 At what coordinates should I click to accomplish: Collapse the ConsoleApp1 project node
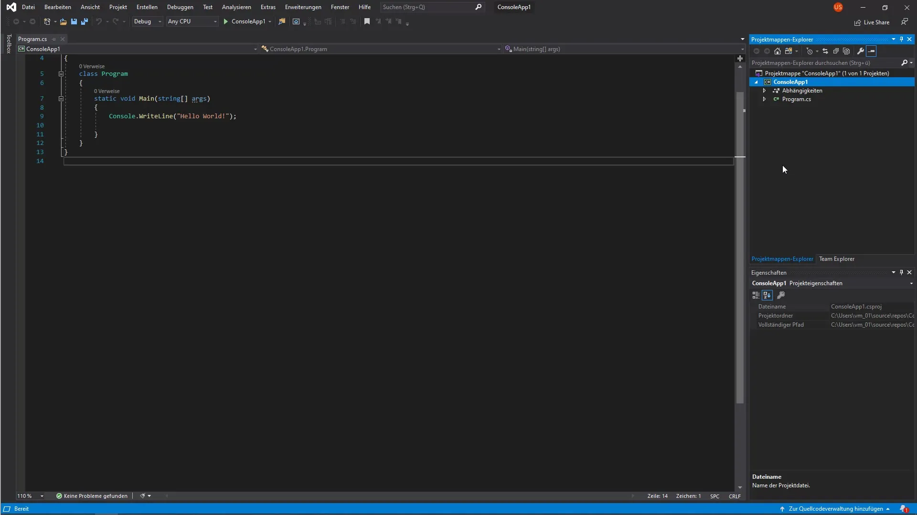(x=757, y=82)
